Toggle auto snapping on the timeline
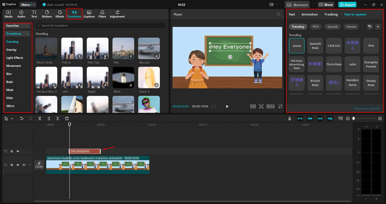 (310, 118)
